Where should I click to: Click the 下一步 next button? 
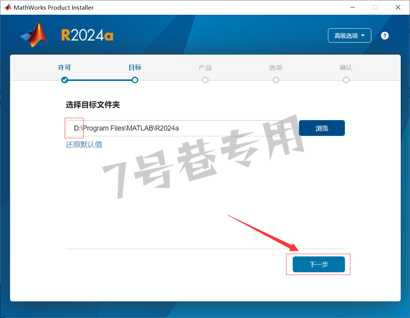point(319,265)
